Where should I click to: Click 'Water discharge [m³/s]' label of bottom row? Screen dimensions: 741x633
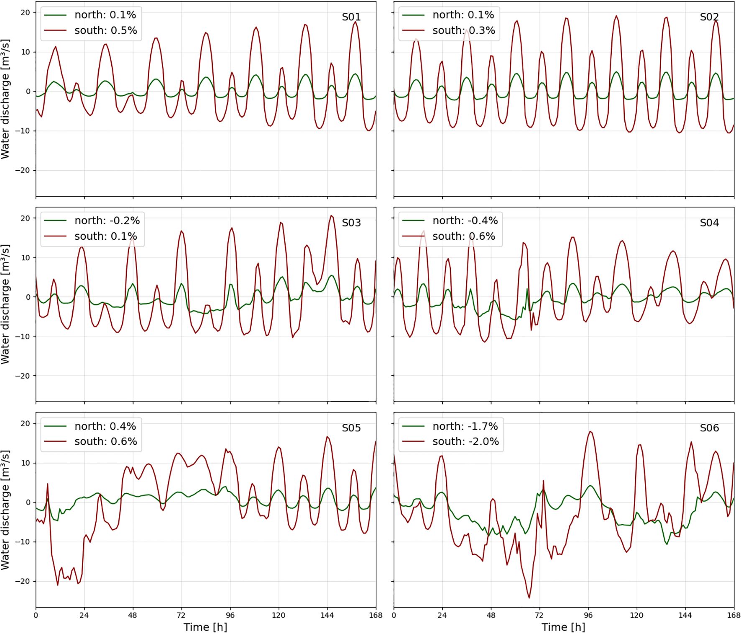(x=5, y=510)
